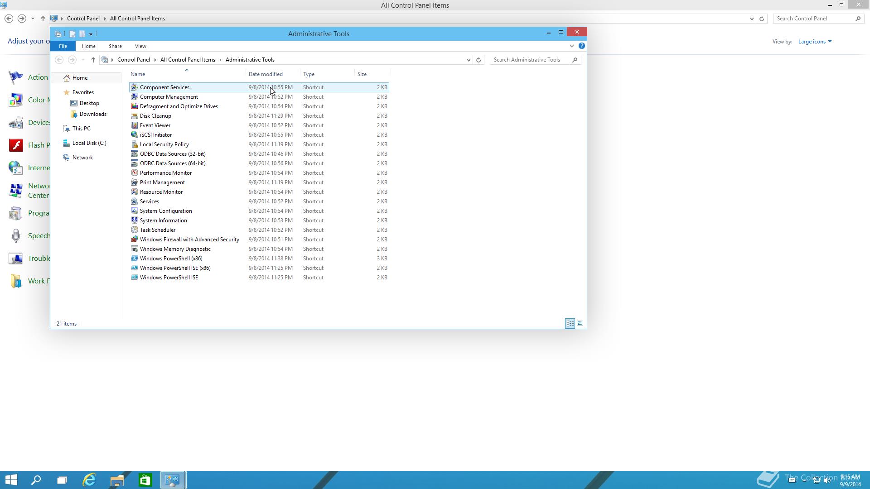Click All Control Panel Items breadcrumb in Administrative Tools
The width and height of the screenshot is (870, 489).
pyautogui.click(x=188, y=60)
